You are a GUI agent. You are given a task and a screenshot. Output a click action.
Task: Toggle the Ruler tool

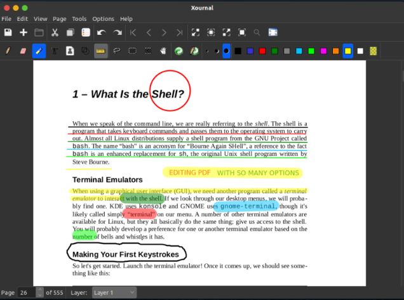coord(100,51)
